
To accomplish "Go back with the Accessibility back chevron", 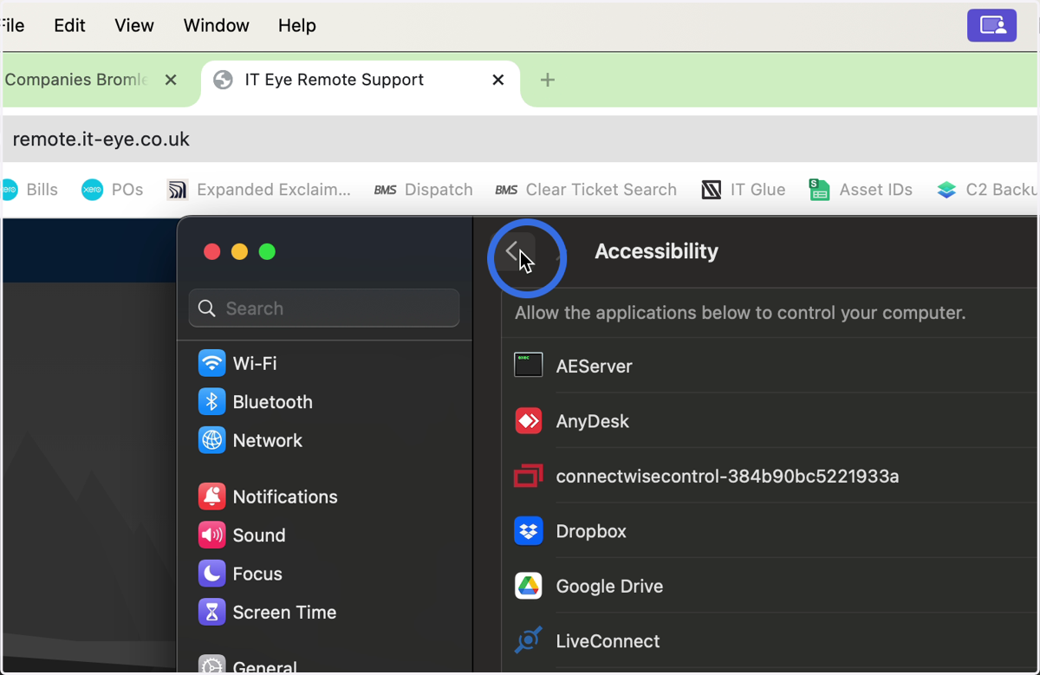I will pyautogui.click(x=514, y=252).
